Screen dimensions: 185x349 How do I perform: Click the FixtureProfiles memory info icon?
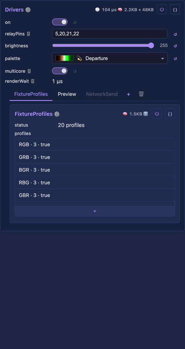pyautogui.click(x=146, y=114)
